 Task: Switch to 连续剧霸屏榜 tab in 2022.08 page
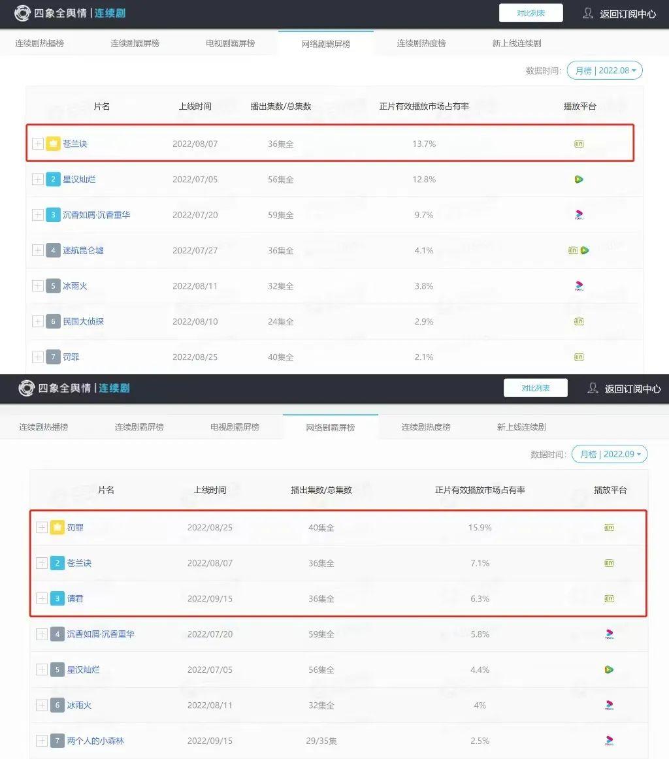[135, 44]
